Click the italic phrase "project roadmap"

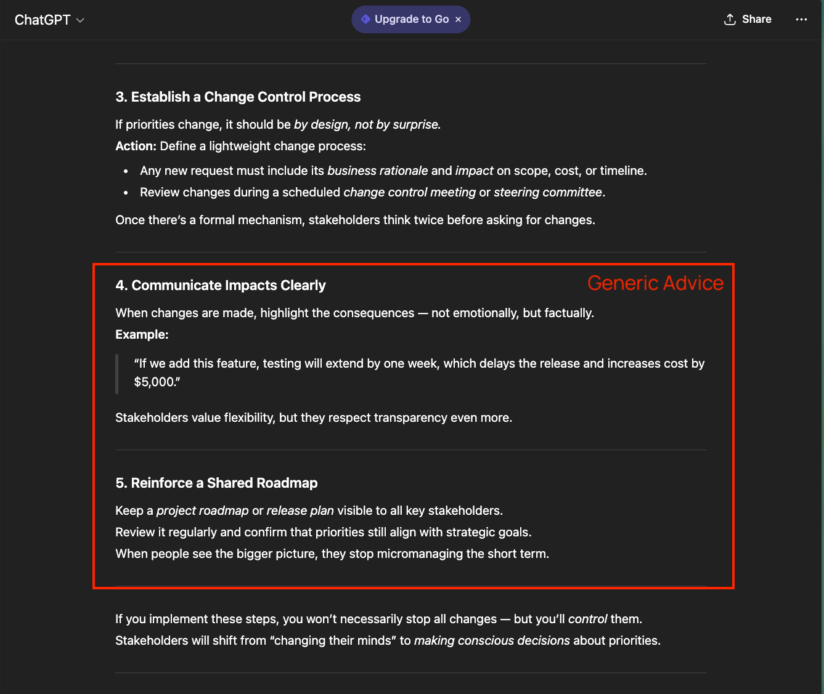(202, 510)
